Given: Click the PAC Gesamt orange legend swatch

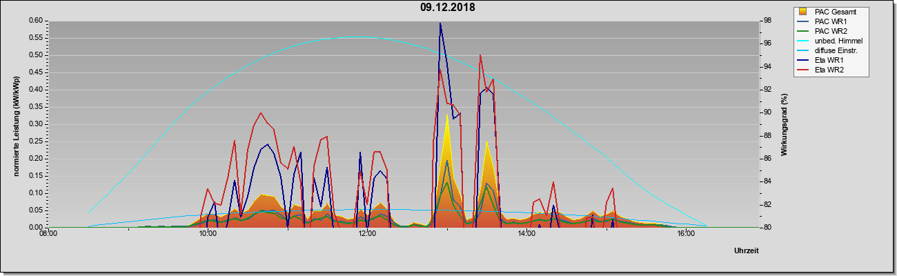Looking at the screenshot, I should 803,12.
